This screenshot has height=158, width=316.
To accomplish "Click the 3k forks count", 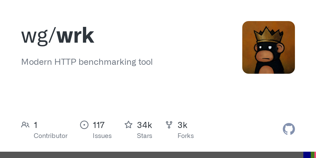I will [182, 125].
